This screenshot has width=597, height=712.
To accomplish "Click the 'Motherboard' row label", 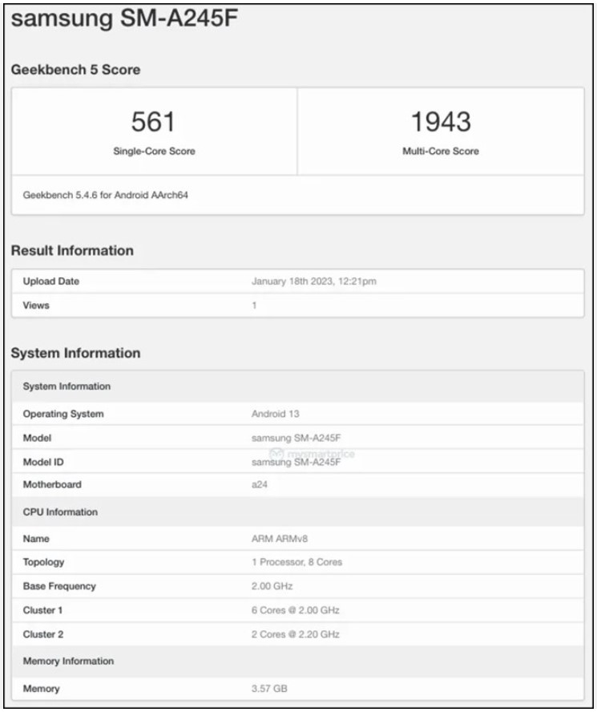I will (52, 484).
